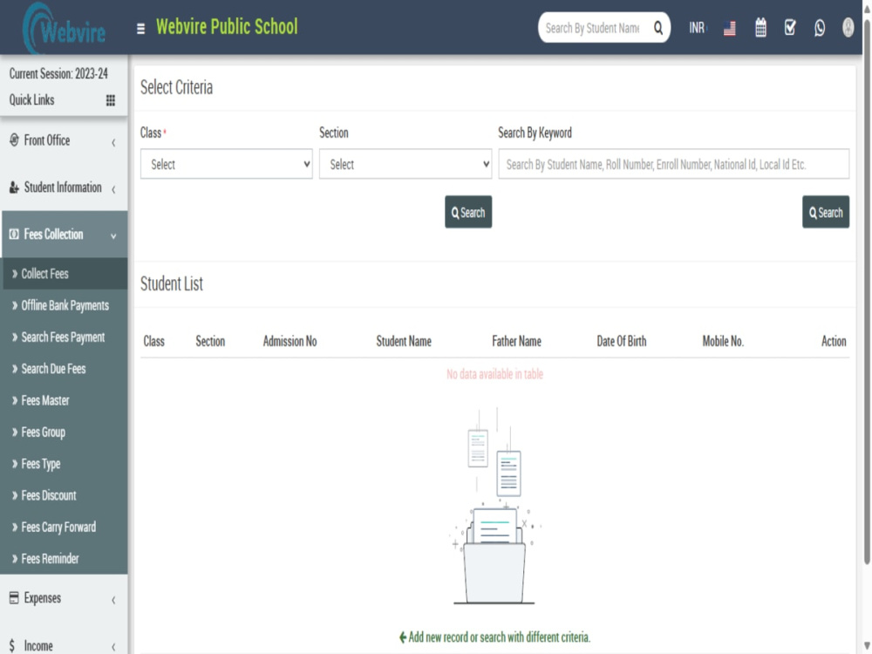Collapse the Fees Collection menu
Screen dimensions: 872x654
point(64,235)
